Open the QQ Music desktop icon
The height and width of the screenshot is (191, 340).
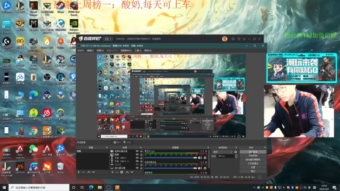pyautogui.click(x=34, y=115)
